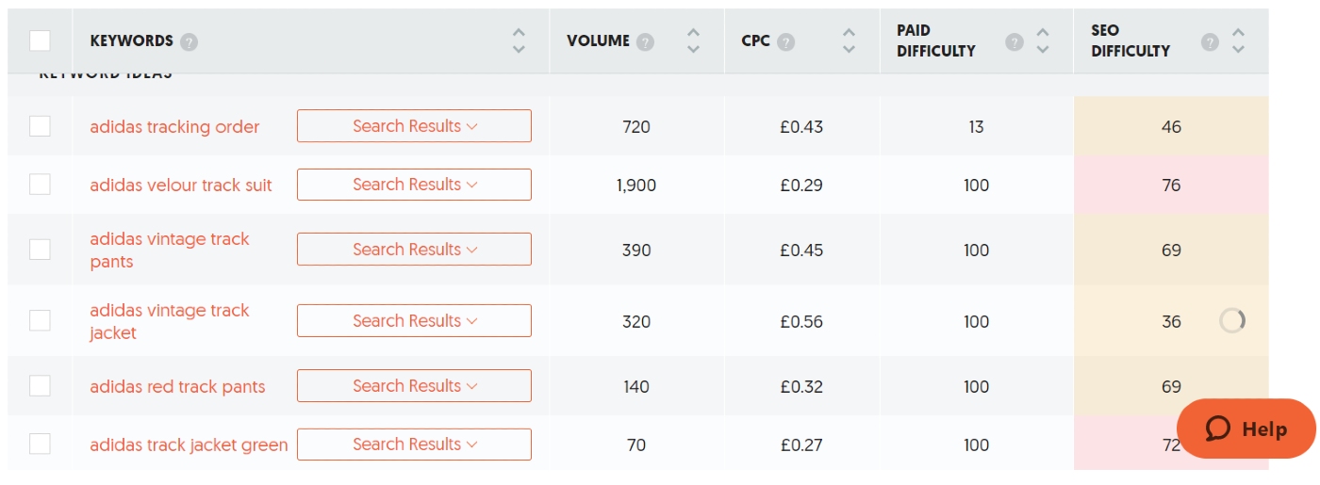
Task: Click the SEO difficulty 76 red cell
Action: point(1171,186)
